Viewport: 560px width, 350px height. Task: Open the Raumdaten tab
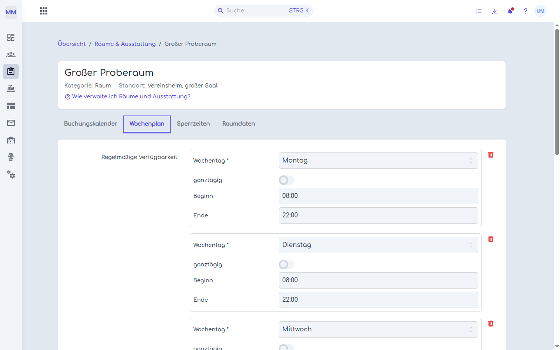click(x=239, y=124)
